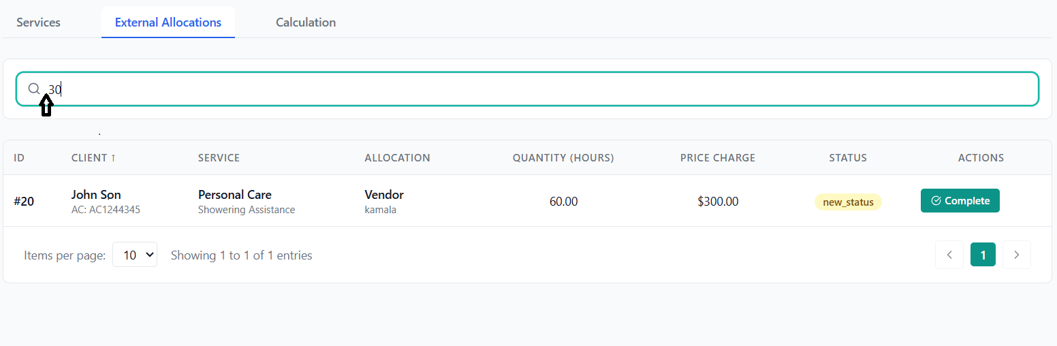Screen dimensions: 1057x346
Task: Click the #20 allocation ID
Action: click(24, 201)
